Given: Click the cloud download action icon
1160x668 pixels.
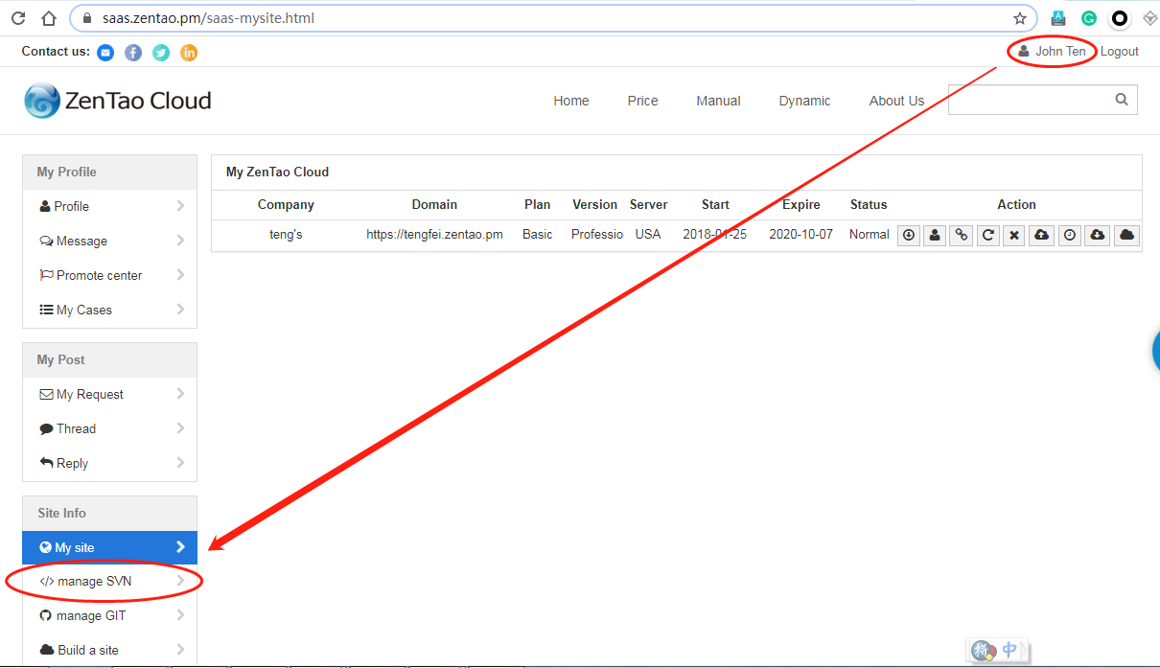Looking at the screenshot, I should click(x=1098, y=235).
